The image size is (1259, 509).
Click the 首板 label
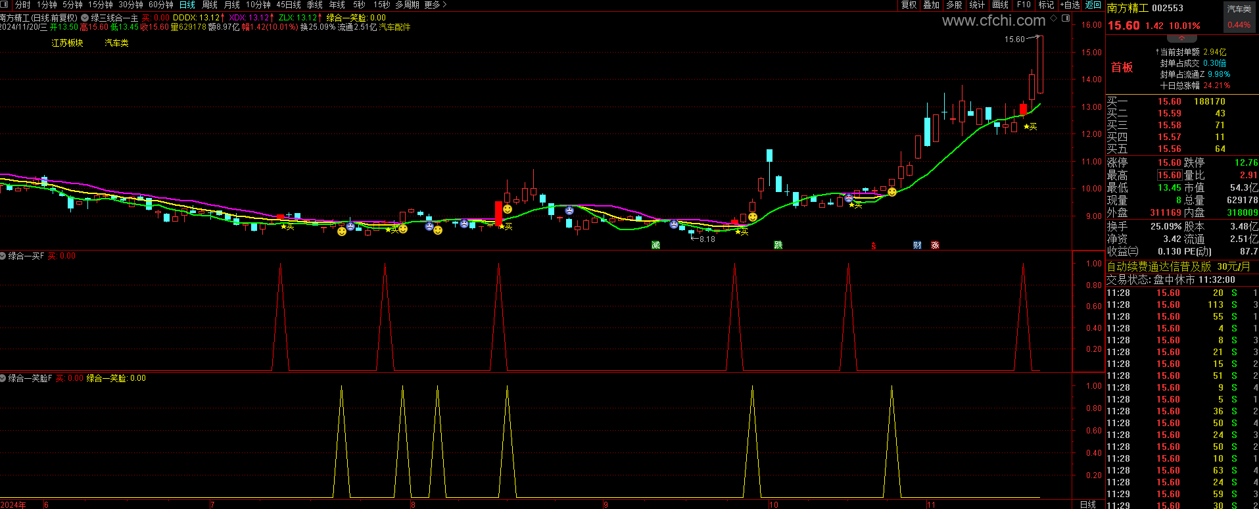pos(1122,67)
